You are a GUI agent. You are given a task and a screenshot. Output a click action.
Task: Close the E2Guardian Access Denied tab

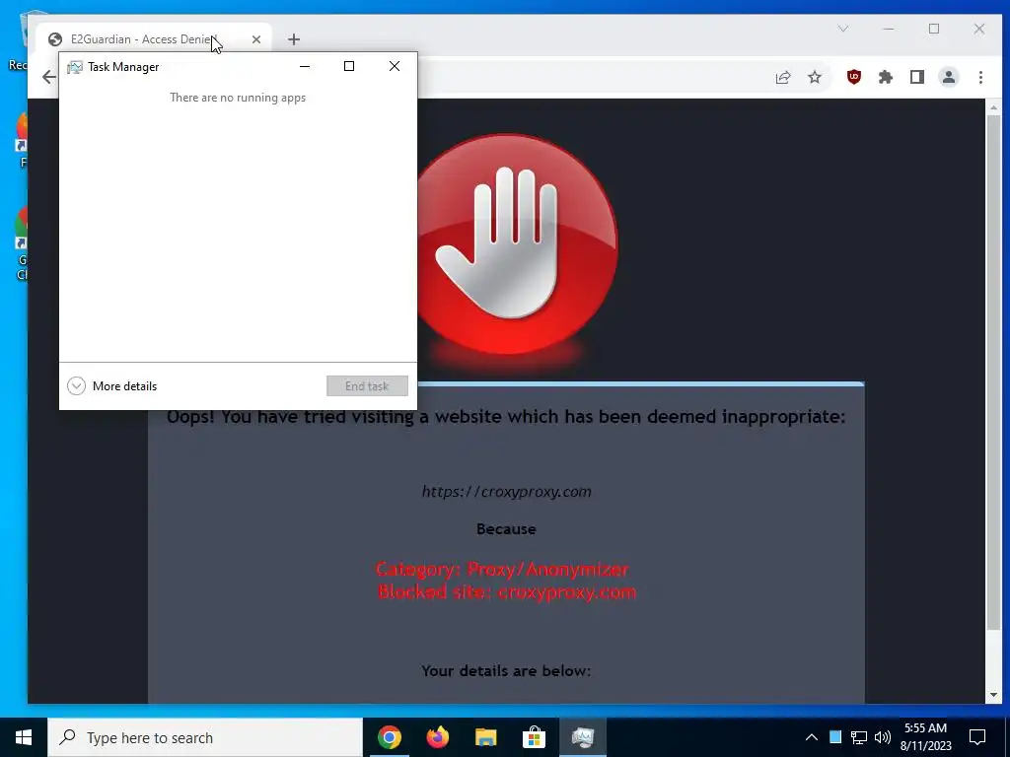pos(256,39)
